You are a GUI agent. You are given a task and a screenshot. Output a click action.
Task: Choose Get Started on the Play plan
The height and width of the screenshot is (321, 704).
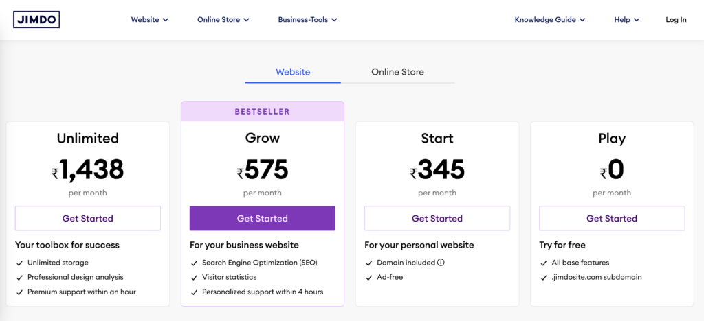coord(612,219)
